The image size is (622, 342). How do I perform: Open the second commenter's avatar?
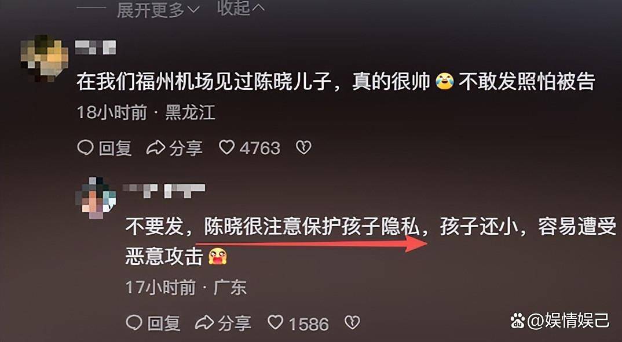coord(96,198)
